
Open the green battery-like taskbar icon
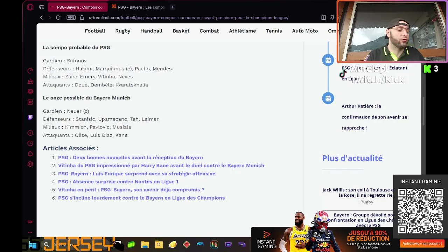click(131, 245)
